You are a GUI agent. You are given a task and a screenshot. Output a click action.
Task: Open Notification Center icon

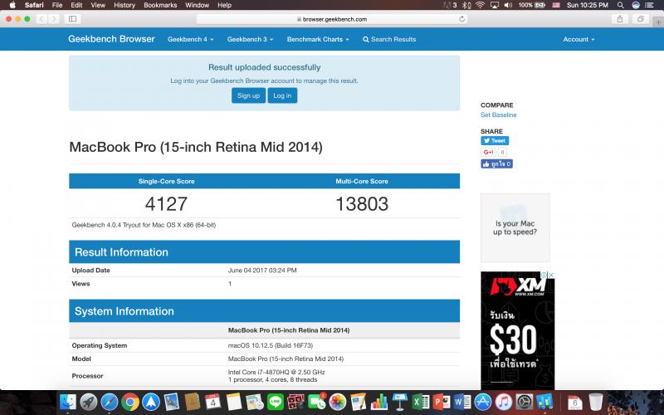[x=649, y=5]
